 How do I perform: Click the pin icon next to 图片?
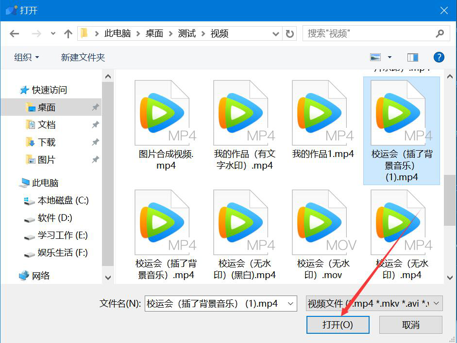click(95, 159)
